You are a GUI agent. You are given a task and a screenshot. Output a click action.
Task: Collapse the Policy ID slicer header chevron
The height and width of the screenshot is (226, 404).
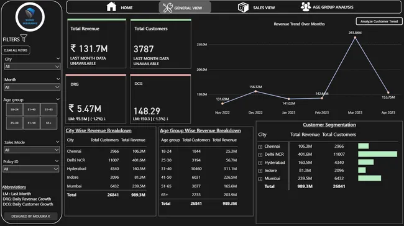(57, 161)
